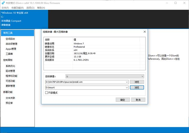Close the 挂载映像 dialog

point(145,32)
